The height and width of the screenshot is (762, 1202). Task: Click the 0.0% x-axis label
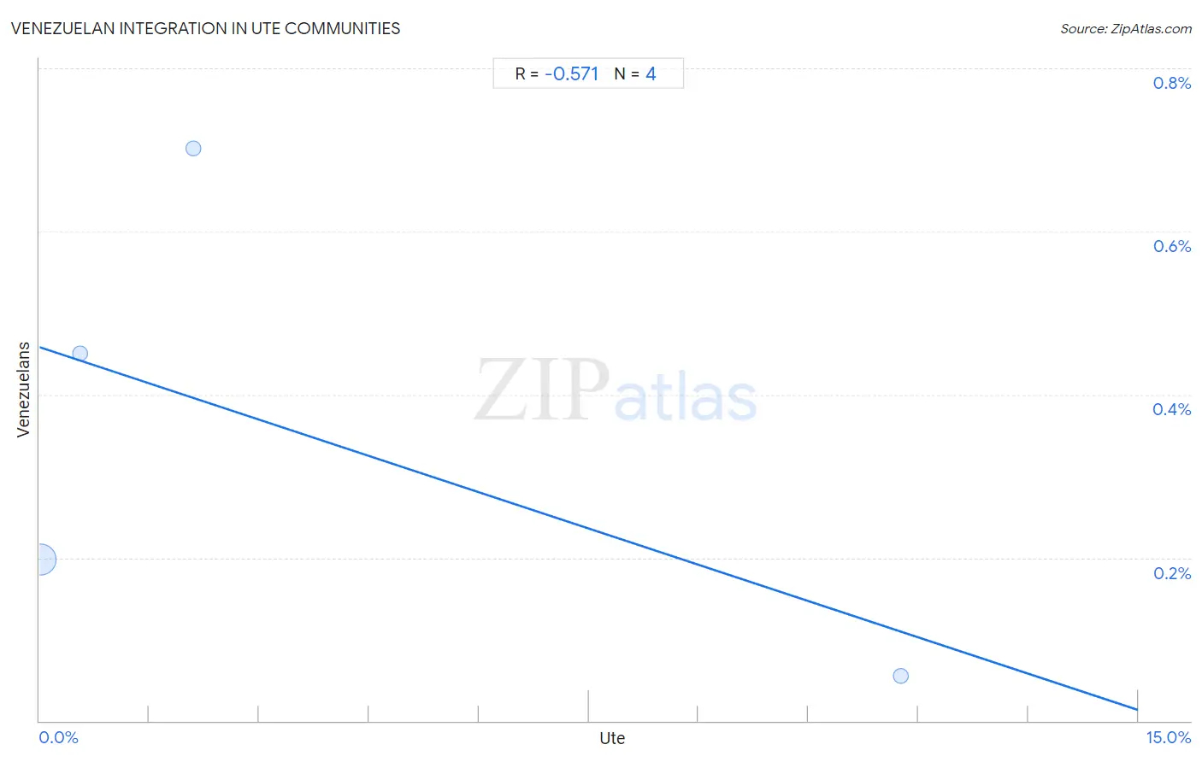point(58,737)
